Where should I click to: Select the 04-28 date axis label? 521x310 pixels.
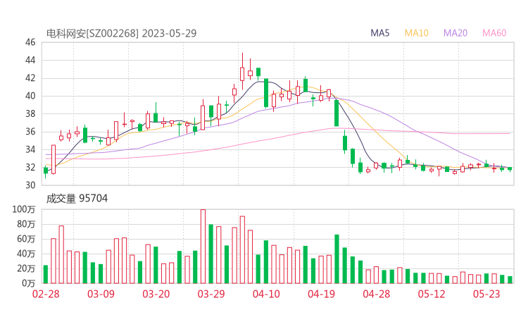pyautogui.click(x=377, y=294)
